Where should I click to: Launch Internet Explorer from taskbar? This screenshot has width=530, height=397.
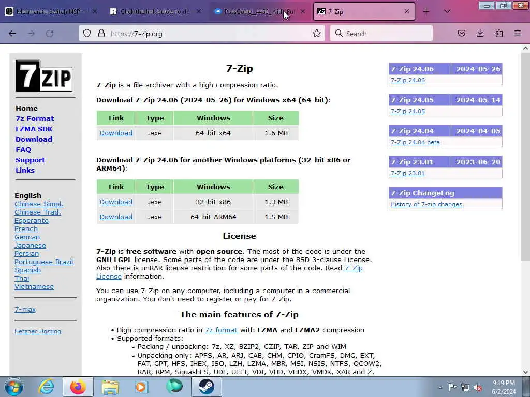[x=46, y=387]
